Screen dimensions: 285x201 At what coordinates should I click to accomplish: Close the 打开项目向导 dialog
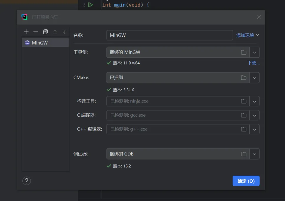click(x=259, y=17)
